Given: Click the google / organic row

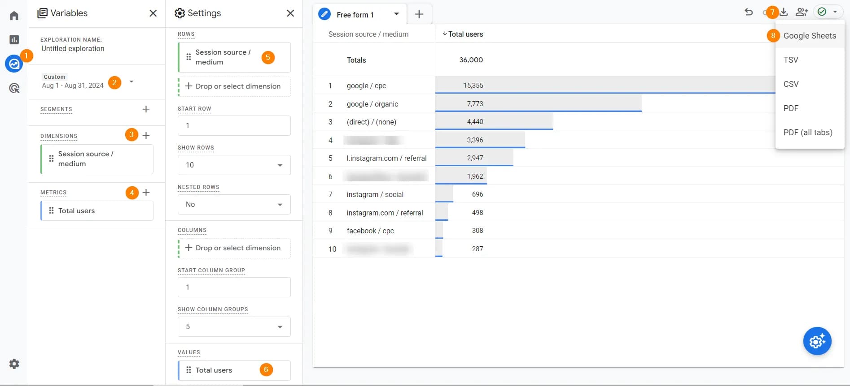Looking at the screenshot, I should pyautogui.click(x=372, y=104).
